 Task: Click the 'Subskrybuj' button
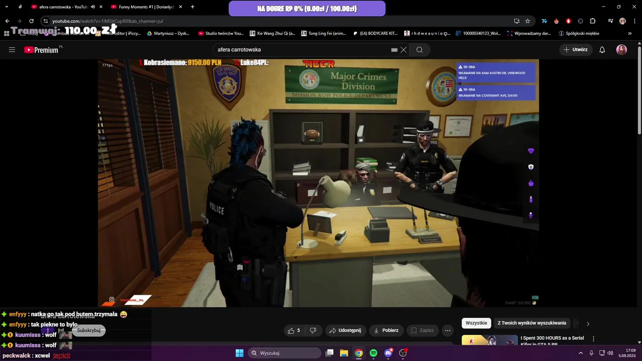[89, 330]
